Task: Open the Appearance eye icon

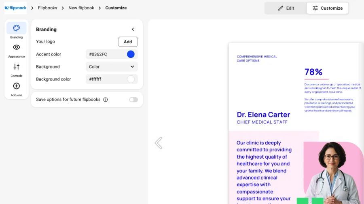Action: pyautogui.click(x=16, y=47)
